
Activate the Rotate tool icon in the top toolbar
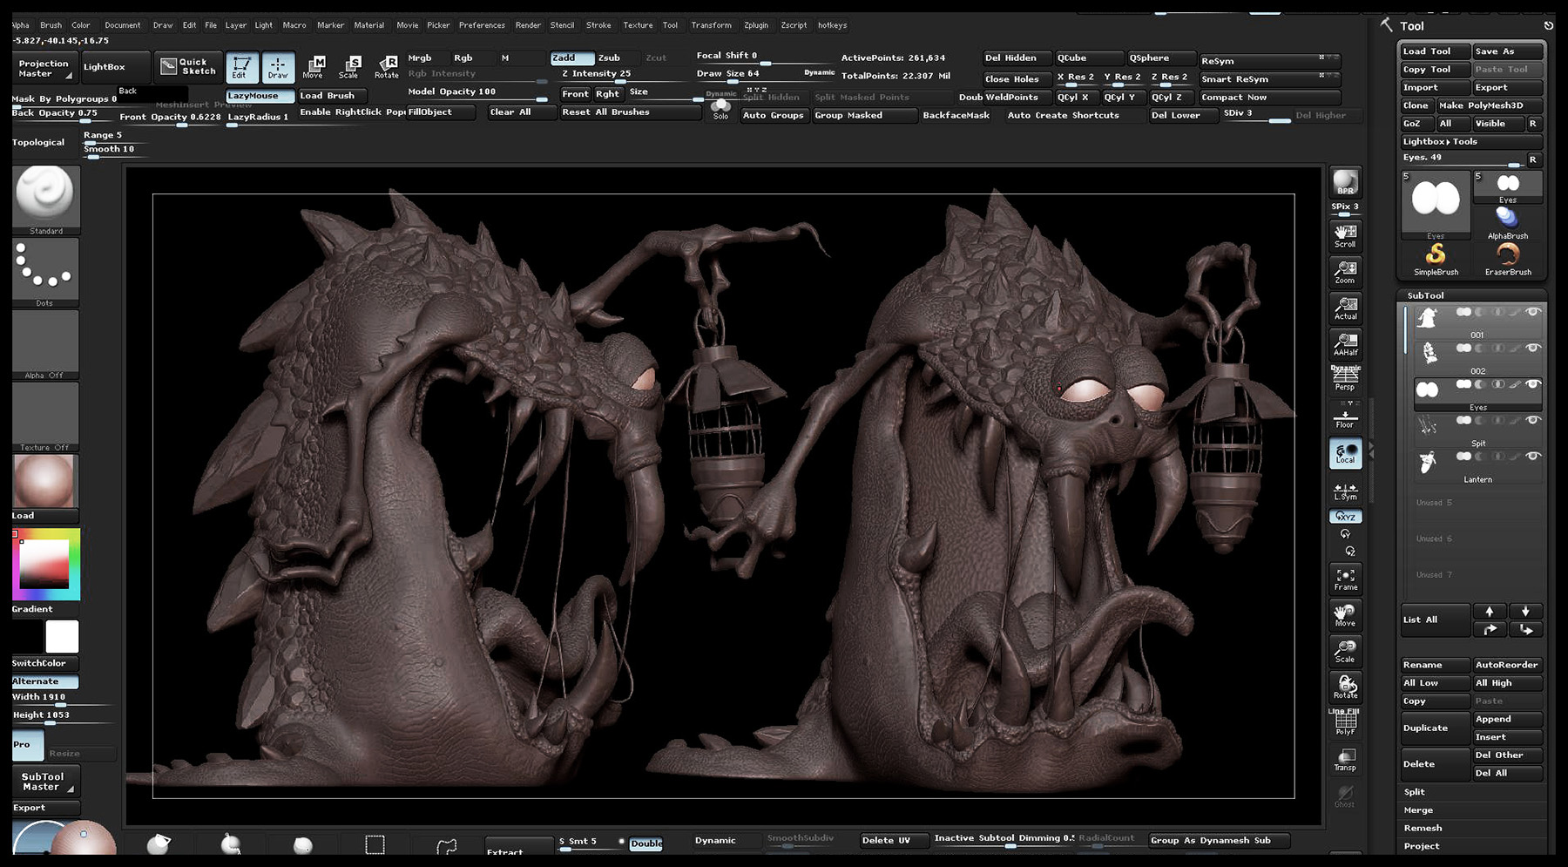pos(386,67)
